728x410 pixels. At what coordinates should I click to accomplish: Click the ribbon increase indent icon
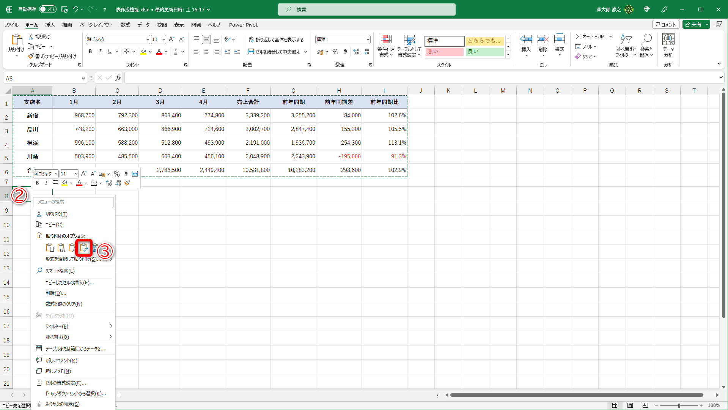coord(237,52)
